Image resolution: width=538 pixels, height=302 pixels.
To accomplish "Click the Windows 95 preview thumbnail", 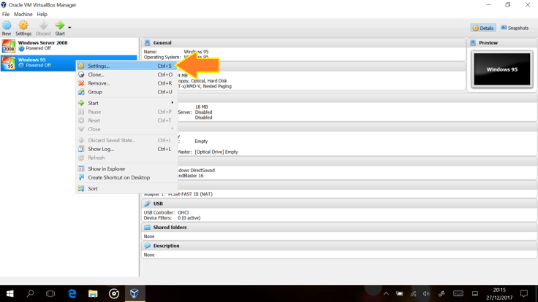I will tap(501, 69).
